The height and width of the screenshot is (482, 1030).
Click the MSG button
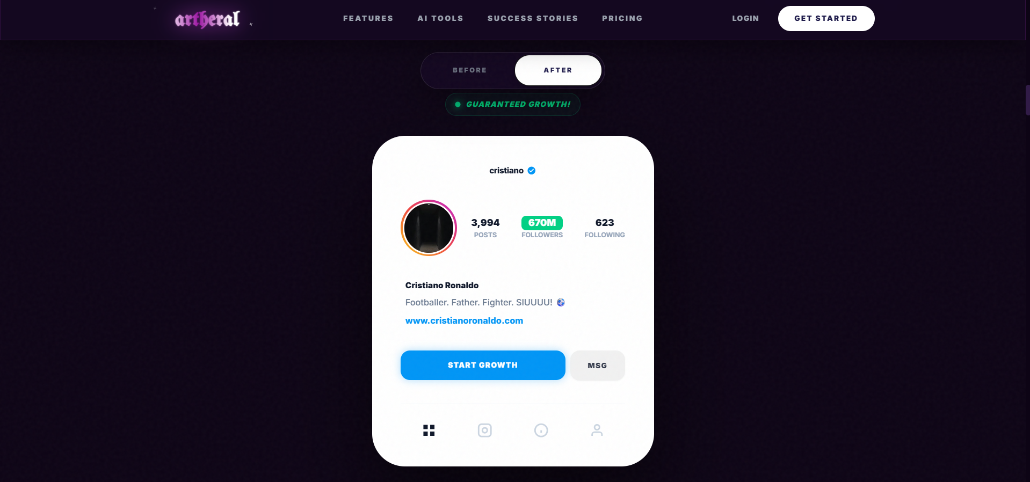(x=597, y=366)
